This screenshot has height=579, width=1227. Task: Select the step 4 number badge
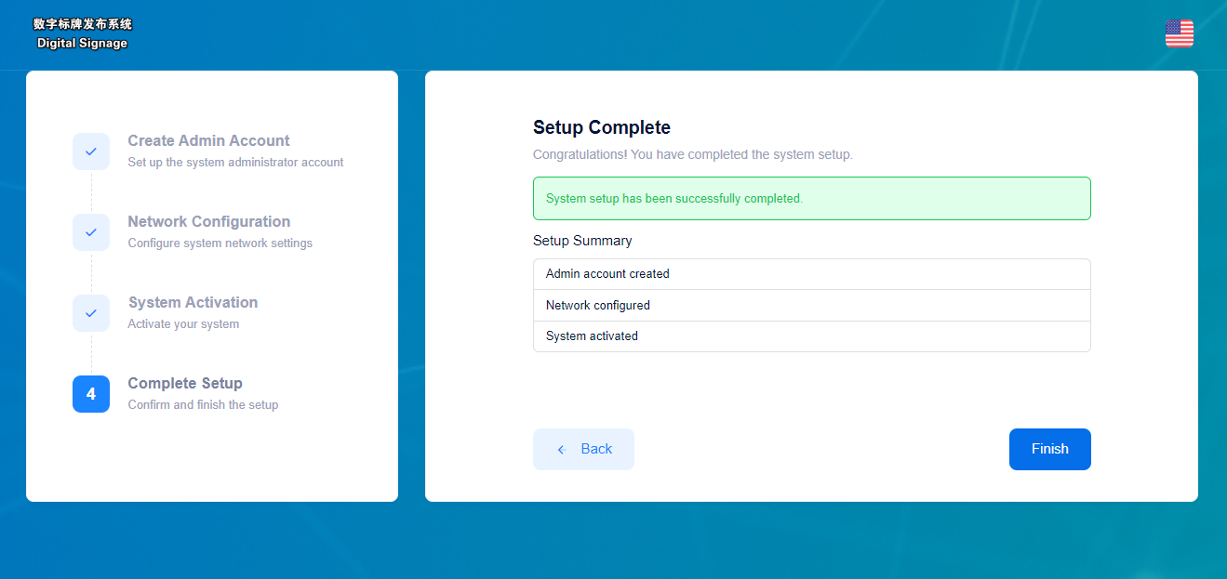pyautogui.click(x=91, y=394)
